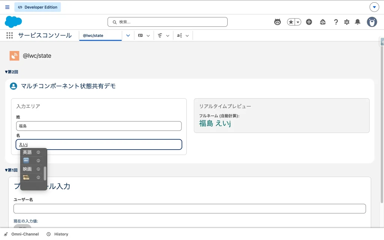Viewport: 384px width, 240px height.
Task: Open the Trailhead guidance center icon
Action: (323, 22)
